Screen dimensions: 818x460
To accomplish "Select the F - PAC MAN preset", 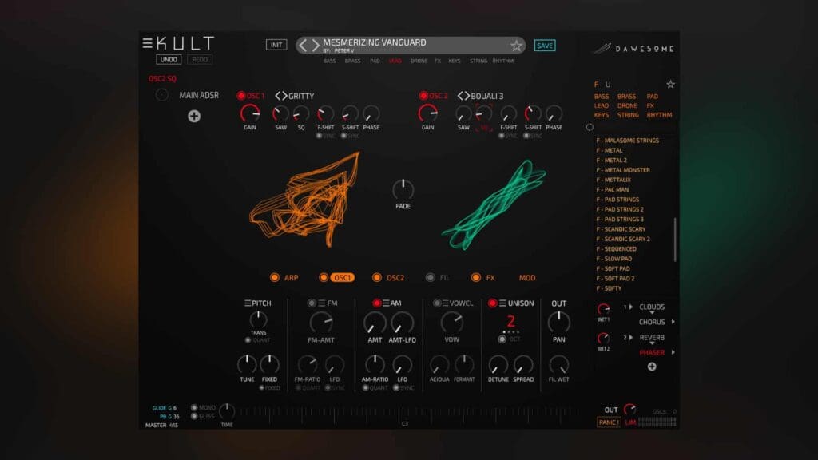I will (612, 188).
